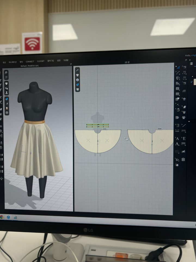The width and height of the screenshot is (196, 262).
Task: Toggle garment display in 3D view toolbar
Action: pos(6,83)
